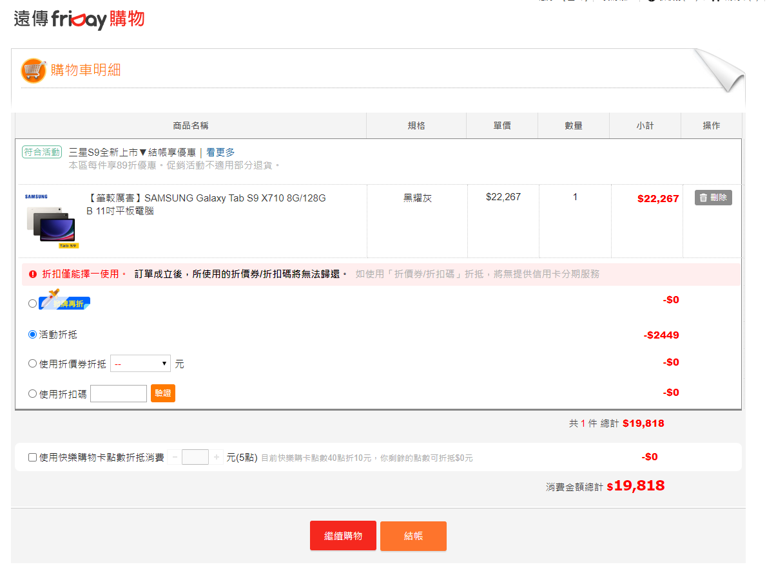Select the 使用折扣碼 radio option

[33, 394]
